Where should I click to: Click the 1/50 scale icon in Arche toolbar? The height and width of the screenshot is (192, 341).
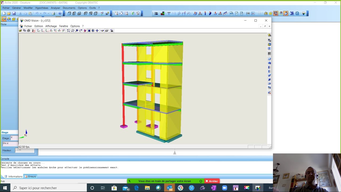[248, 13]
